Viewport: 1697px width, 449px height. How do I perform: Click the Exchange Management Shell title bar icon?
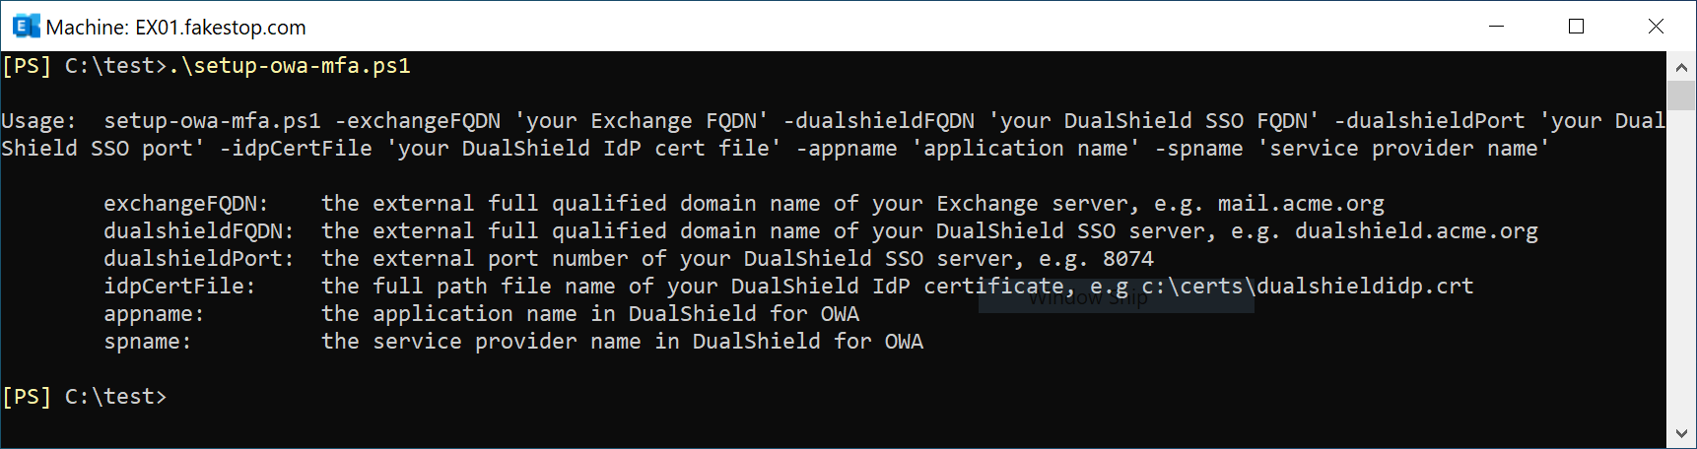[x=26, y=27]
